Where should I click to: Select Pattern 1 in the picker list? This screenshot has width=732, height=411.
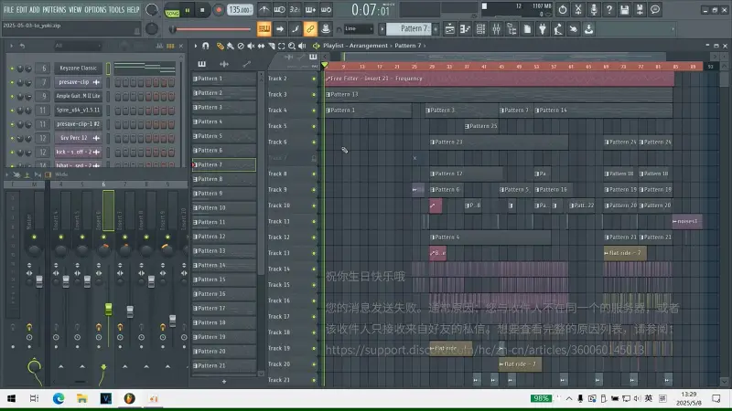click(x=224, y=79)
